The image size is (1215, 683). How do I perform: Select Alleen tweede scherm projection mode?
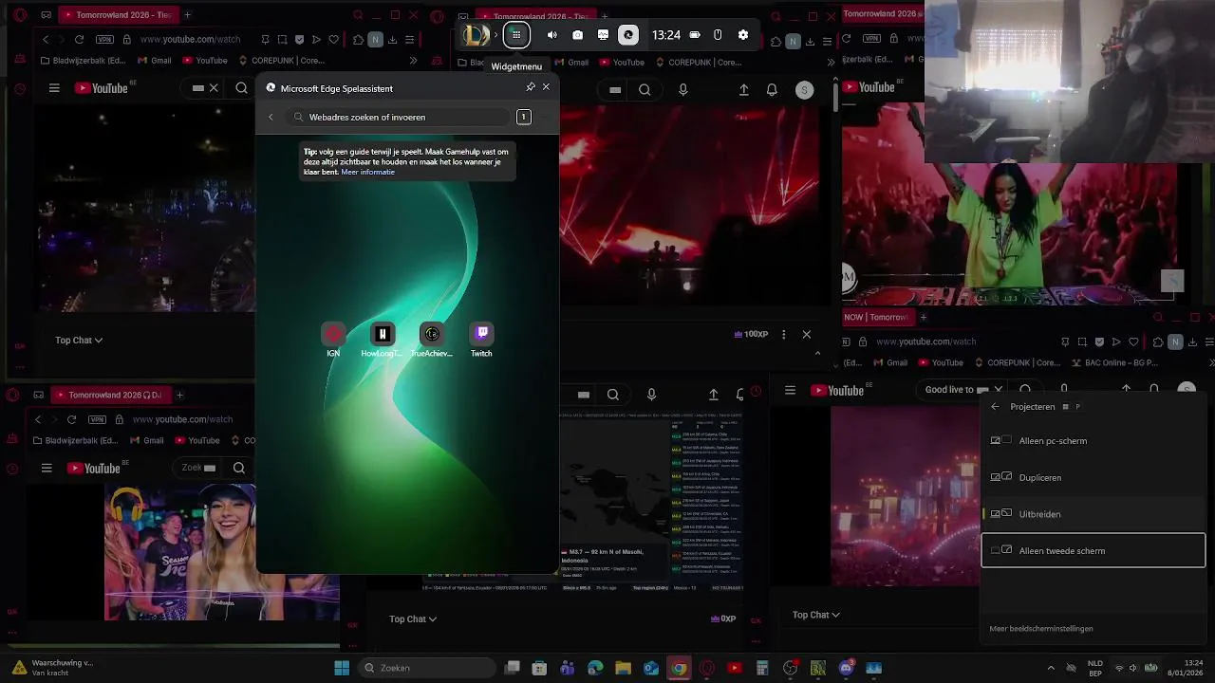pyautogui.click(x=1093, y=550)
